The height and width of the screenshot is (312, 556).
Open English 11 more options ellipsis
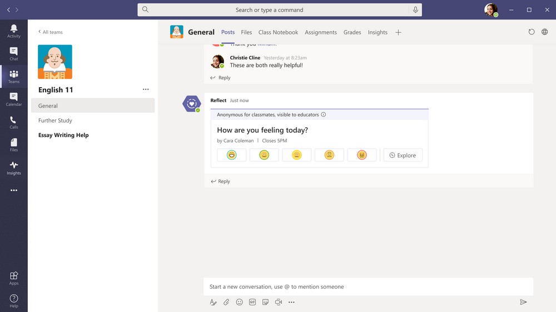pyautogui.click(x=146, y=89)
